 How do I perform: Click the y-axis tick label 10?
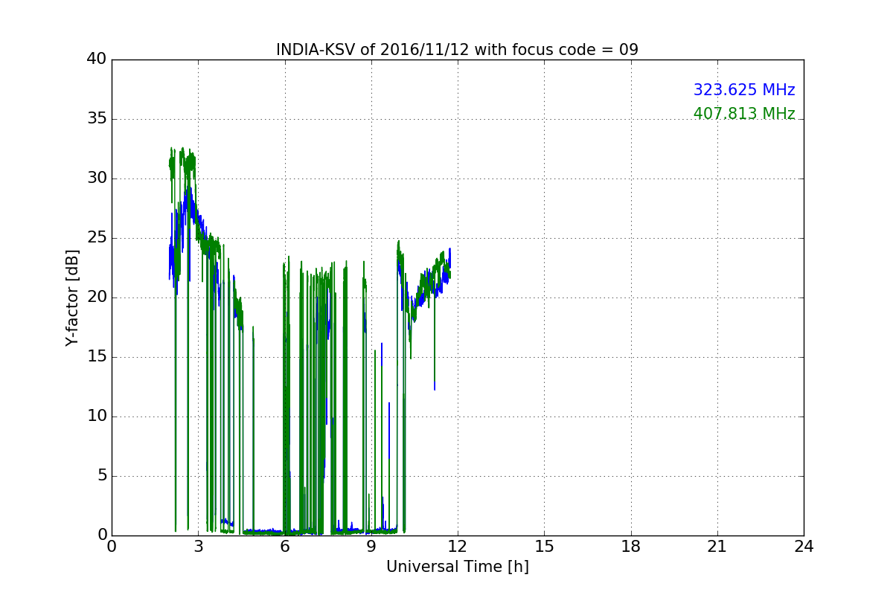coord(97,416)
